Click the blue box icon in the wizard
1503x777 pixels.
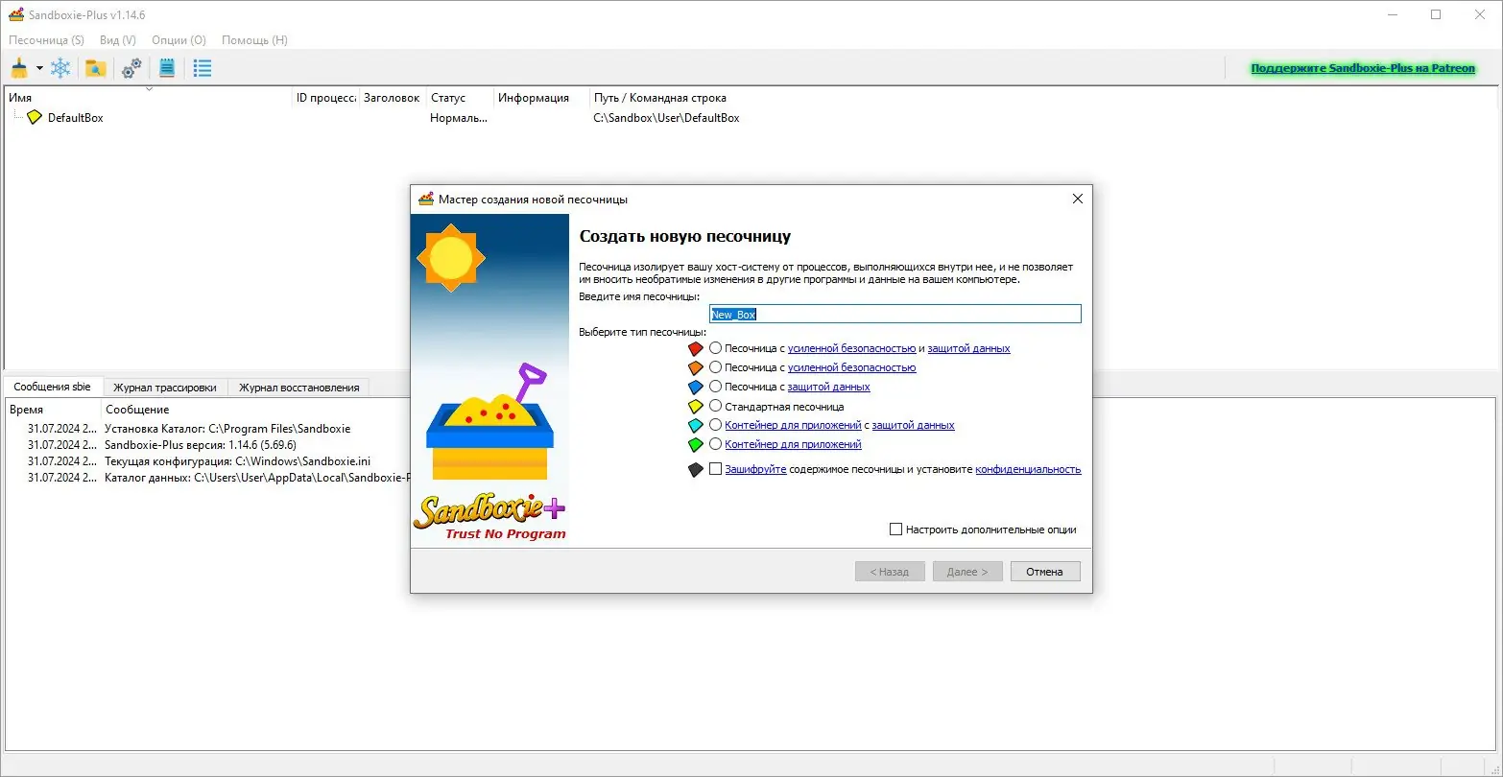[696, 388]
